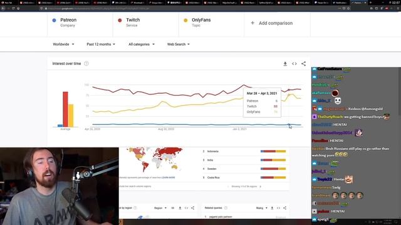Download the interest by region data
This screenshot has height=225, width=401.
[180, 208]
